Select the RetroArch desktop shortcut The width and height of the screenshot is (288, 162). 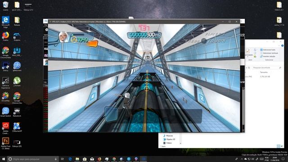(x=17, y=112)
